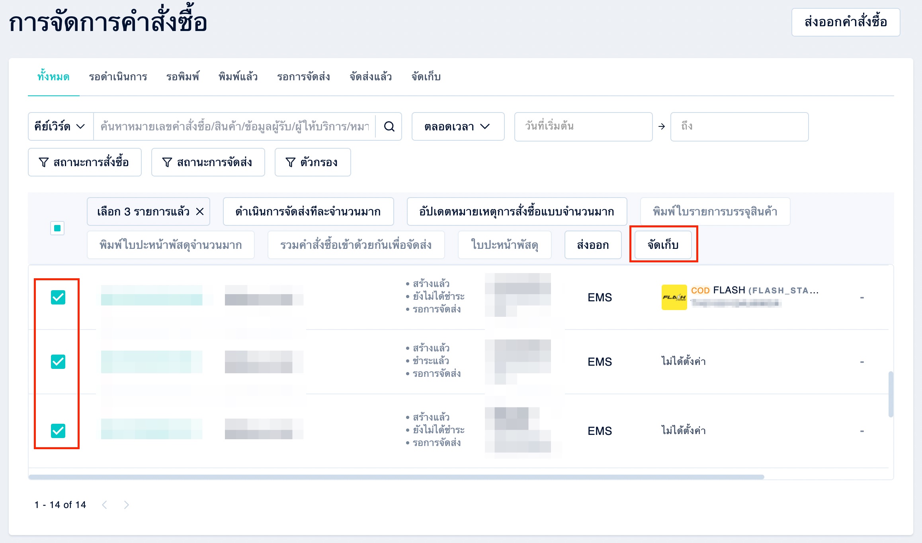The image size is (922, 543).
Task: Switch to the จัดเก็บ tab
Action: tap(426, 77)
